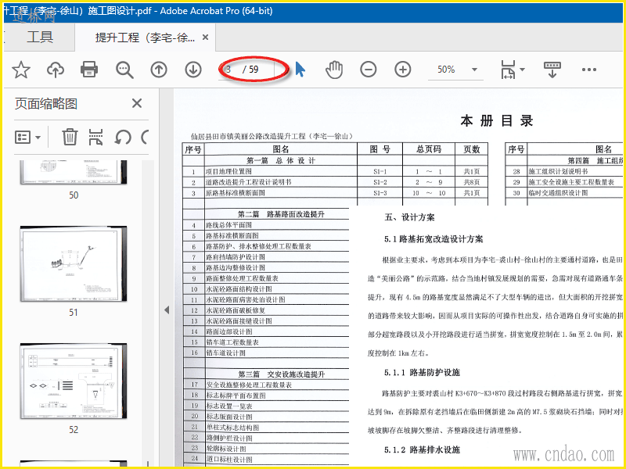
Task: Click the heading 5.1.2 路基排水设施
Action: [x=422, y=450]
